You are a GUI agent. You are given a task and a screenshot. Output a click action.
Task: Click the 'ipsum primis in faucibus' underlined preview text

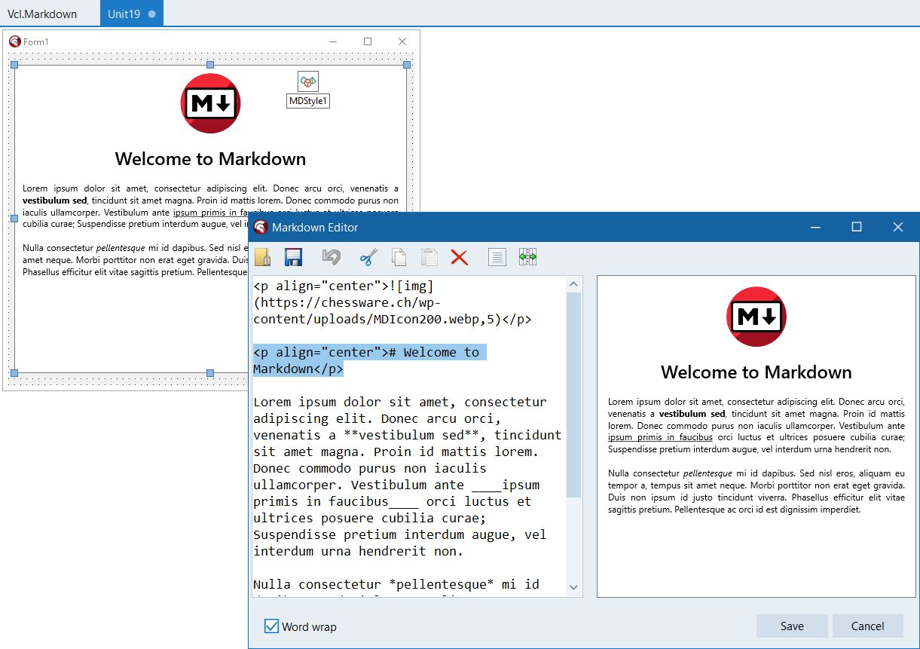660,437
